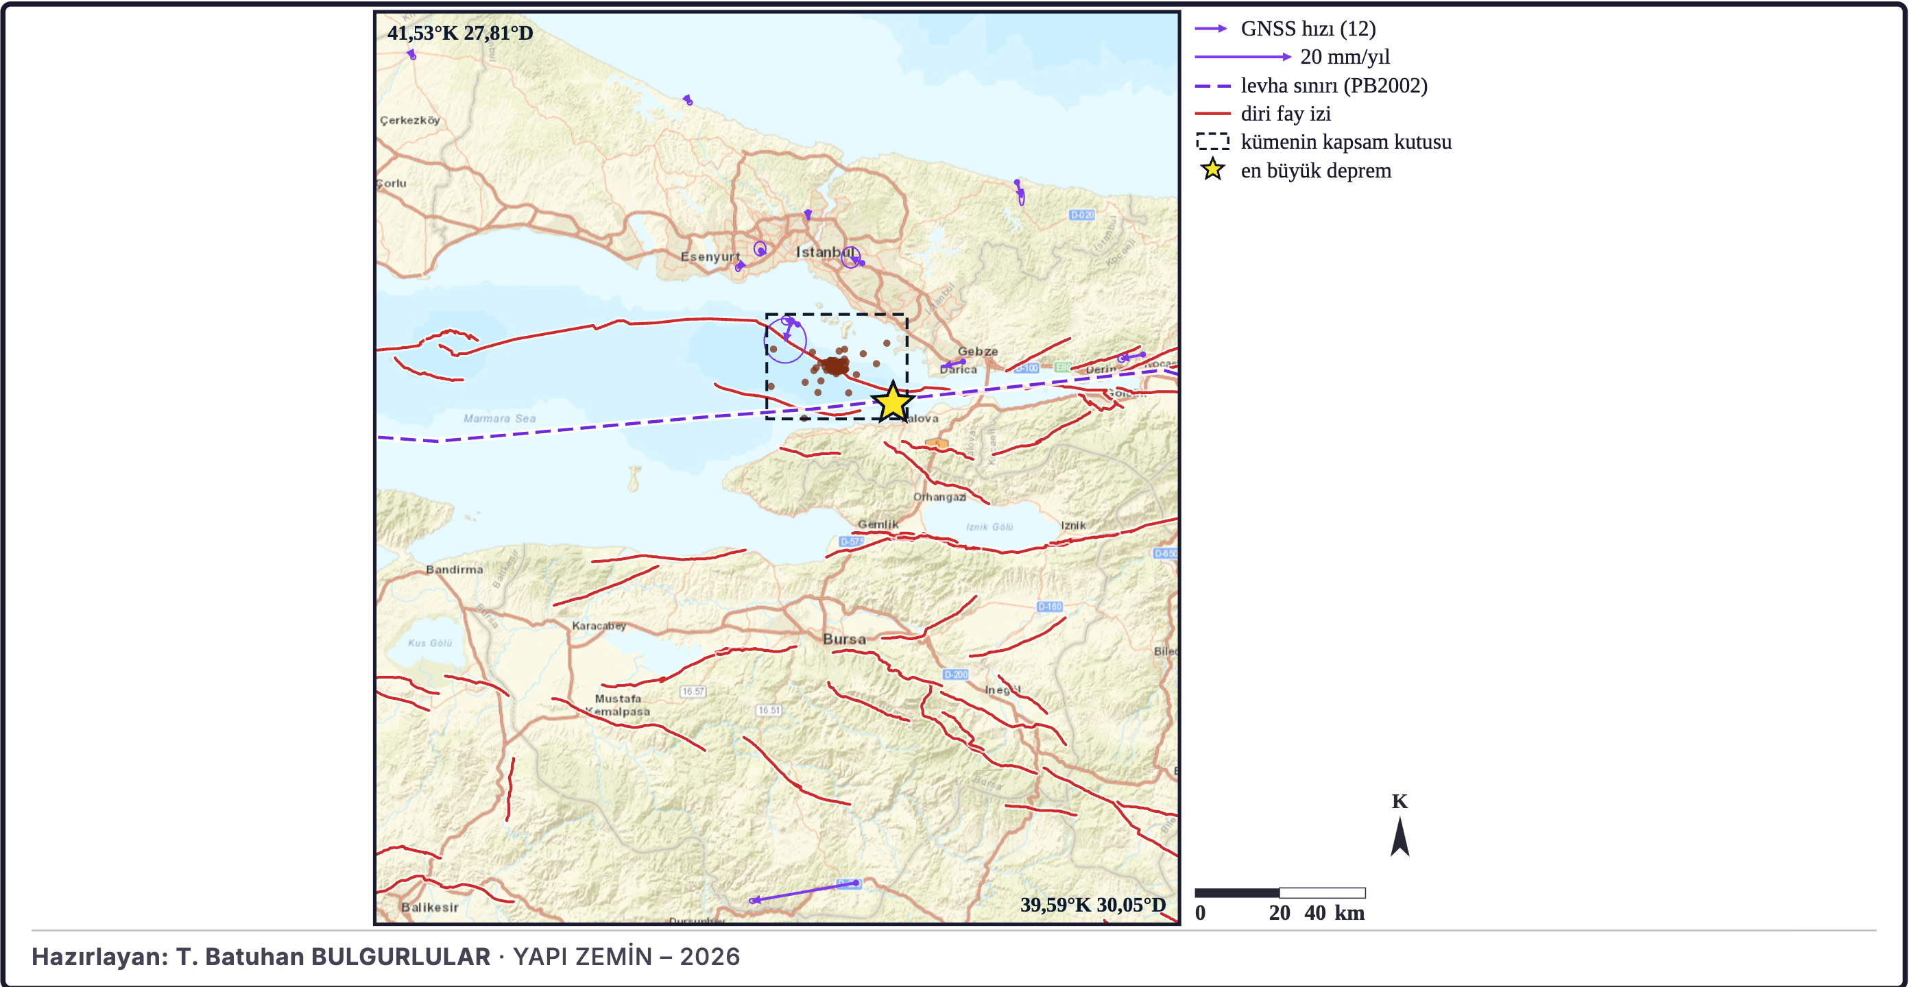The image size is (1909, 987).
Task: Click the purple dashed levha sınırı legend line
Action: [1212, 86]
